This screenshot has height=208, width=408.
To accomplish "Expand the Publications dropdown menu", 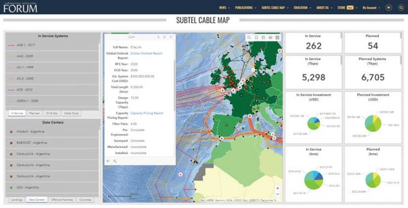I will [245, 8].
